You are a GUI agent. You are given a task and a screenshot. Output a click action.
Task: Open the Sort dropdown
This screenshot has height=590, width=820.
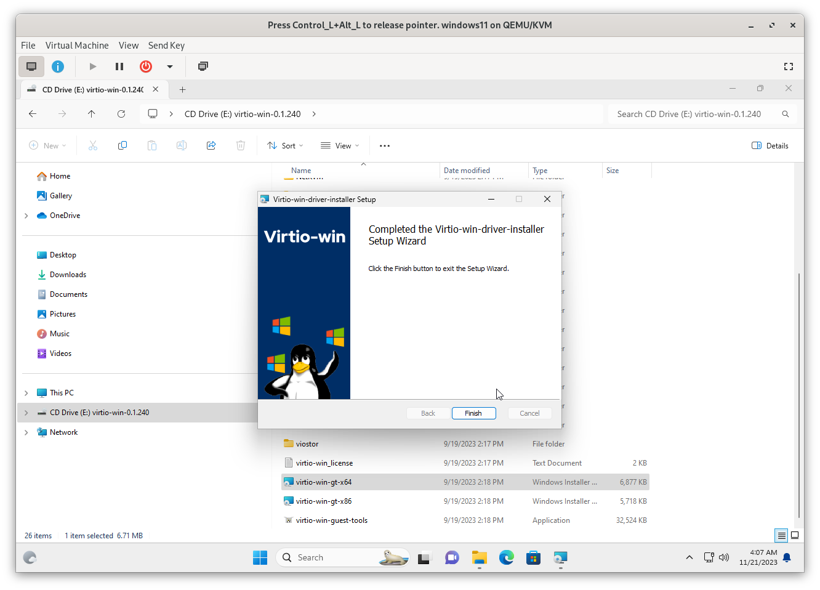coord(285,146)
